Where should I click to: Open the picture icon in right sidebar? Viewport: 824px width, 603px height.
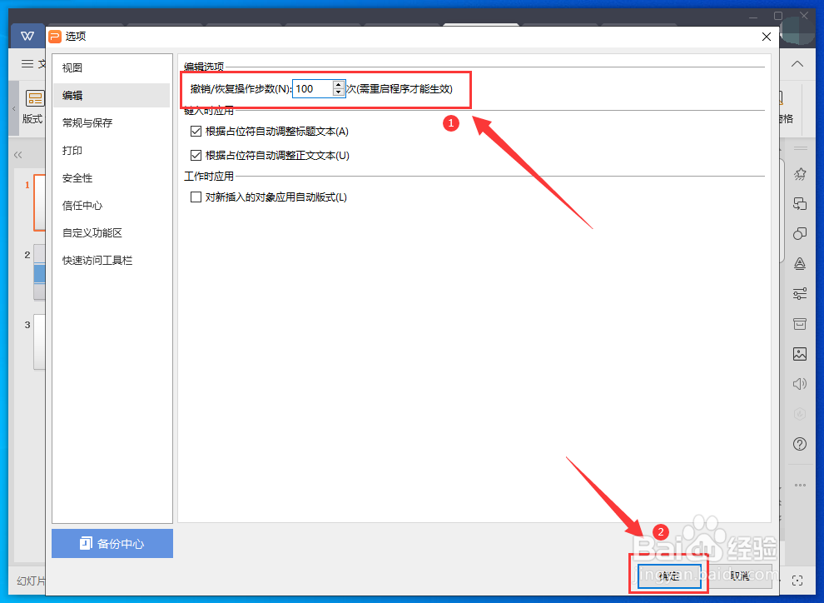800,354
